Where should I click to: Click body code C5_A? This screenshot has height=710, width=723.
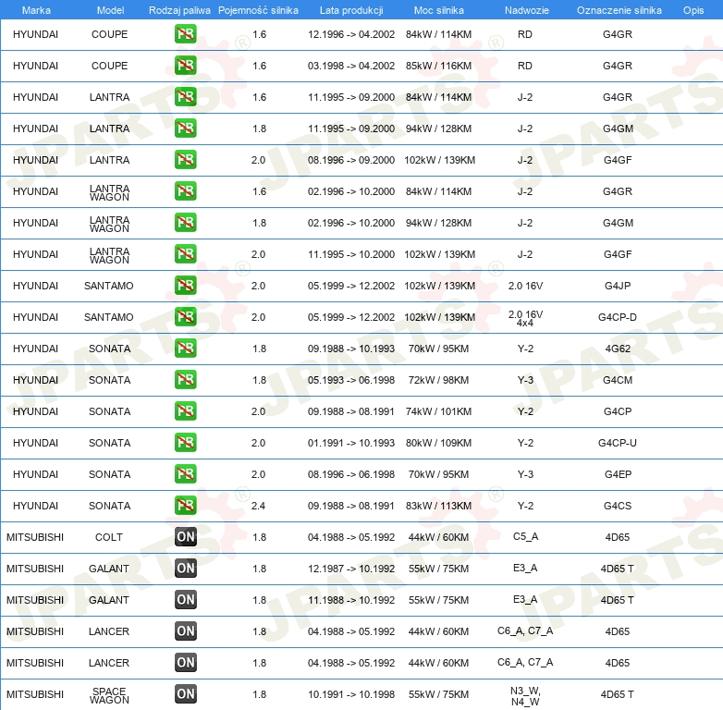point(525,536)
